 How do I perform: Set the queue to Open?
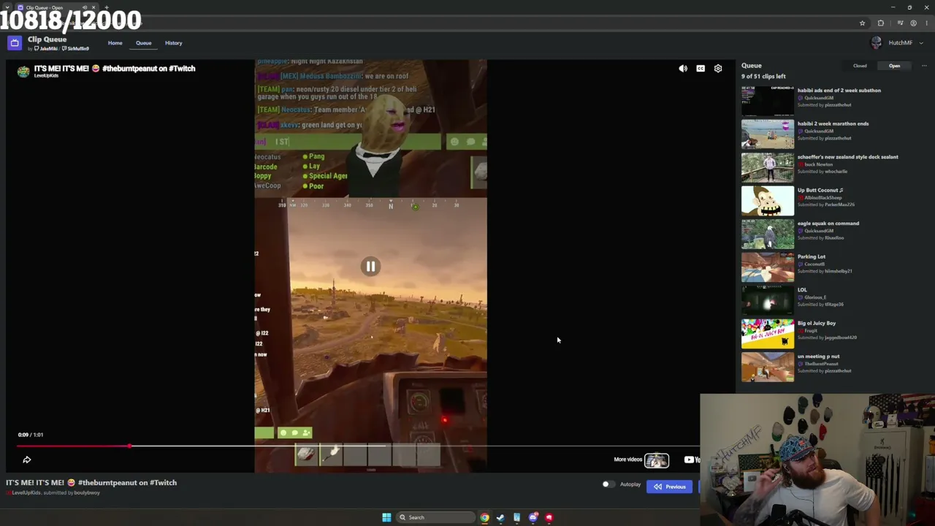pos(894,66)
